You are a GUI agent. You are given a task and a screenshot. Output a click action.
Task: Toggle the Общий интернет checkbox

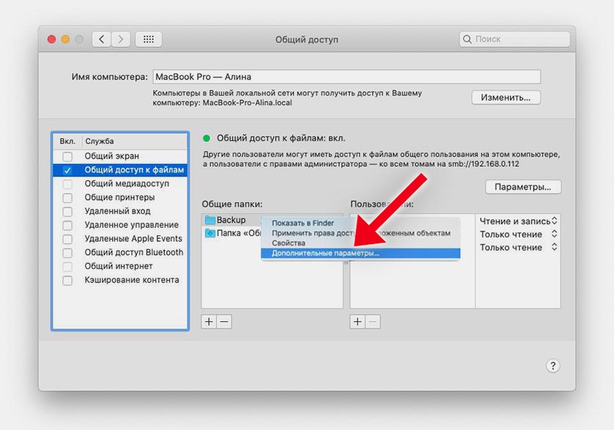68,266
